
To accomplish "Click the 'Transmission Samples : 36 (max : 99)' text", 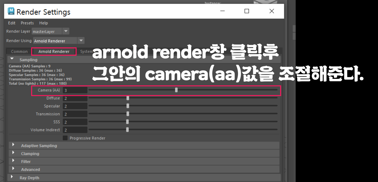I will pos(40,79).
